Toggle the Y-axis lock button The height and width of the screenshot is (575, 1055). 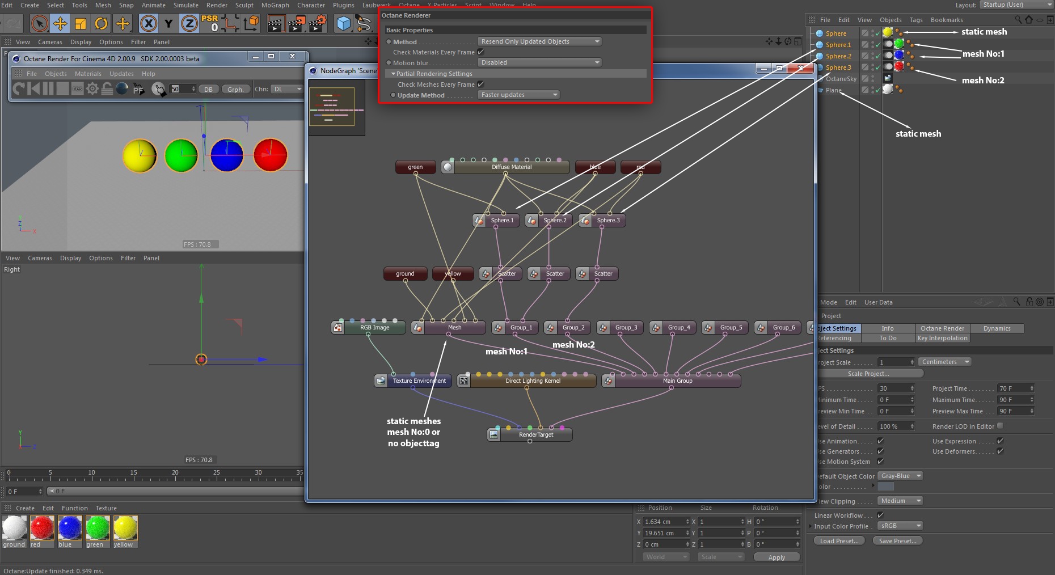[168, 23]
